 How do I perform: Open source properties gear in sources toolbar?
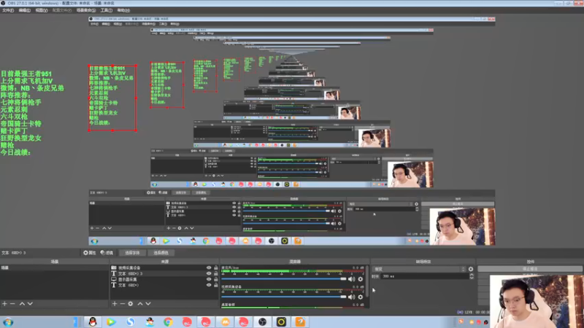tap(131, 304)
